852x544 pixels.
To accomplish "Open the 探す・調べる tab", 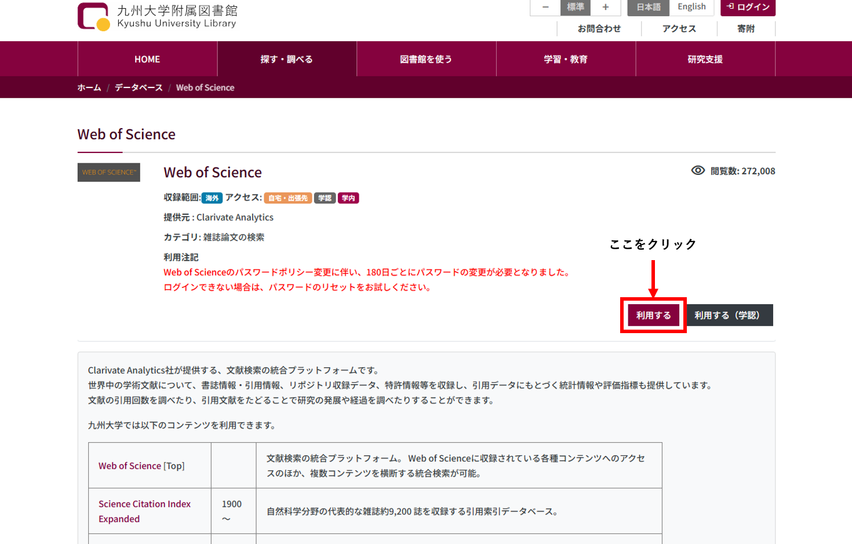I will click(286, 59).
